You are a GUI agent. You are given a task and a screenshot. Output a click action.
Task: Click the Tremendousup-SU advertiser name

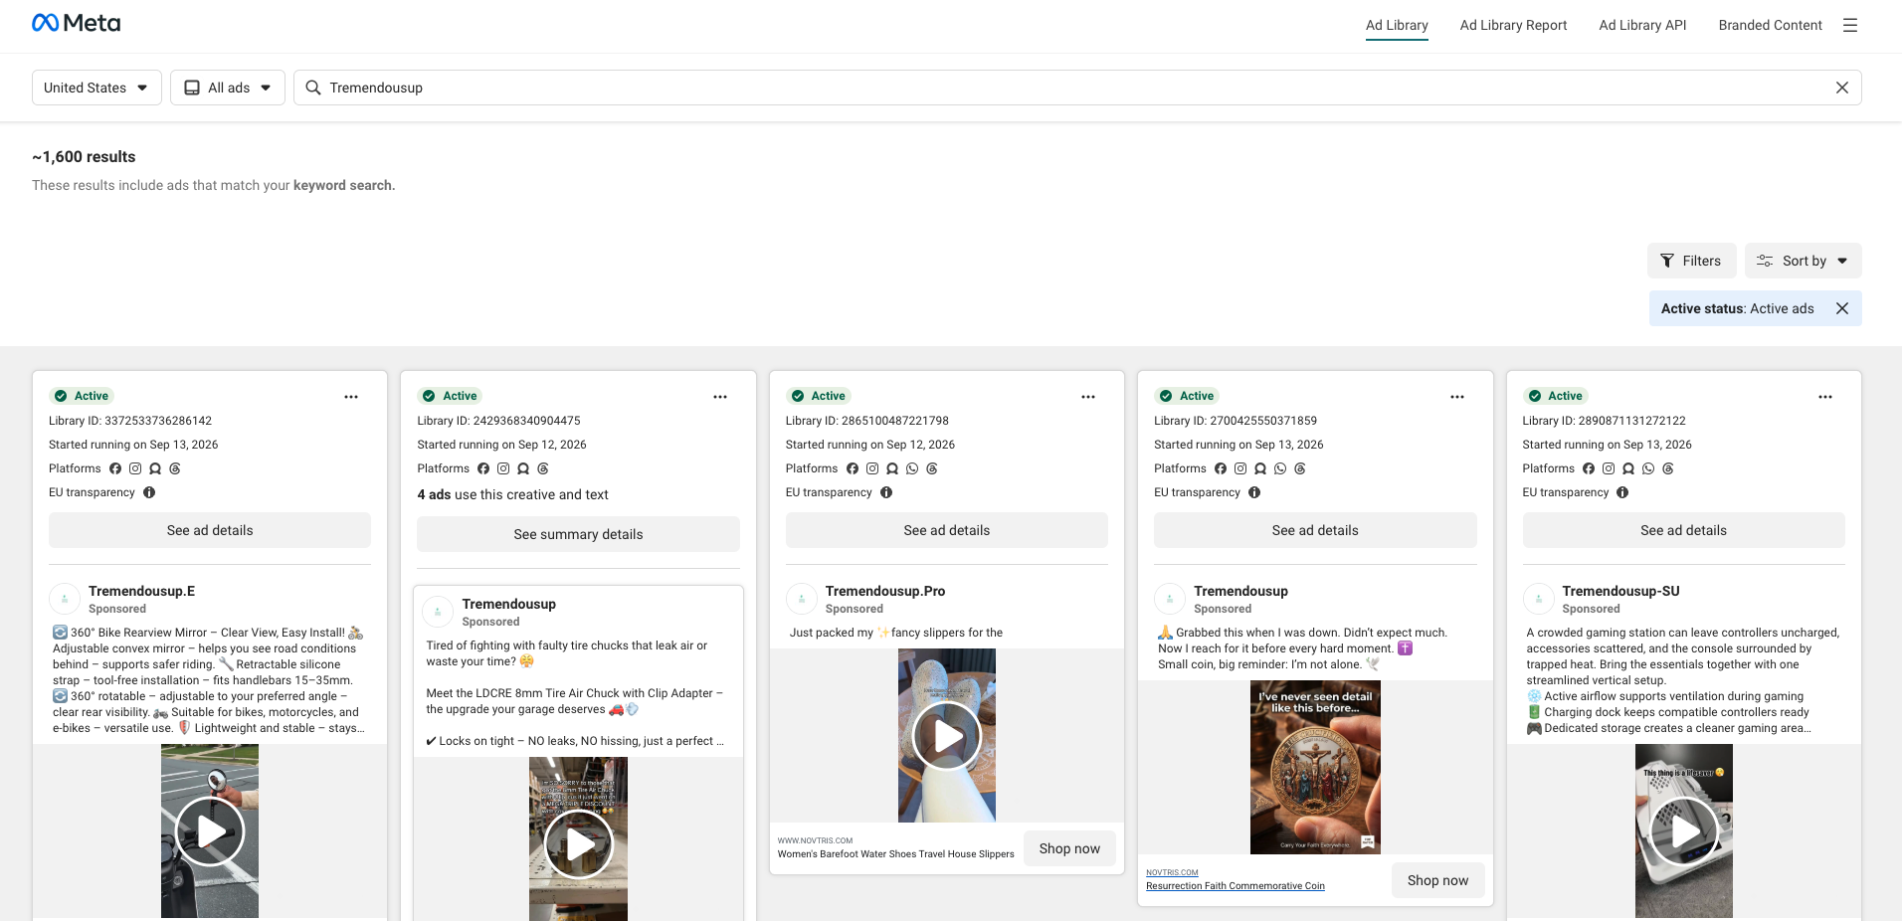tap(1620, 591)
